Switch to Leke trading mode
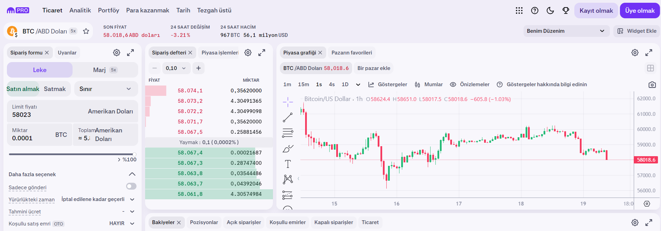The height and width of the screenshot is (231, 661). pos(40,70)
